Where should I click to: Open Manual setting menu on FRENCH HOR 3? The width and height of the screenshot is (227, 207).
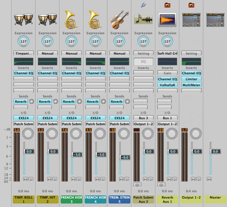click(72, 53)
